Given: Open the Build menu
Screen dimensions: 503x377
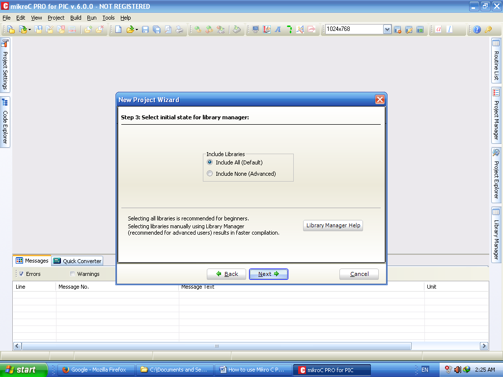Looking at the screenshot, I should pyautogui.click(x=76, y=18).
